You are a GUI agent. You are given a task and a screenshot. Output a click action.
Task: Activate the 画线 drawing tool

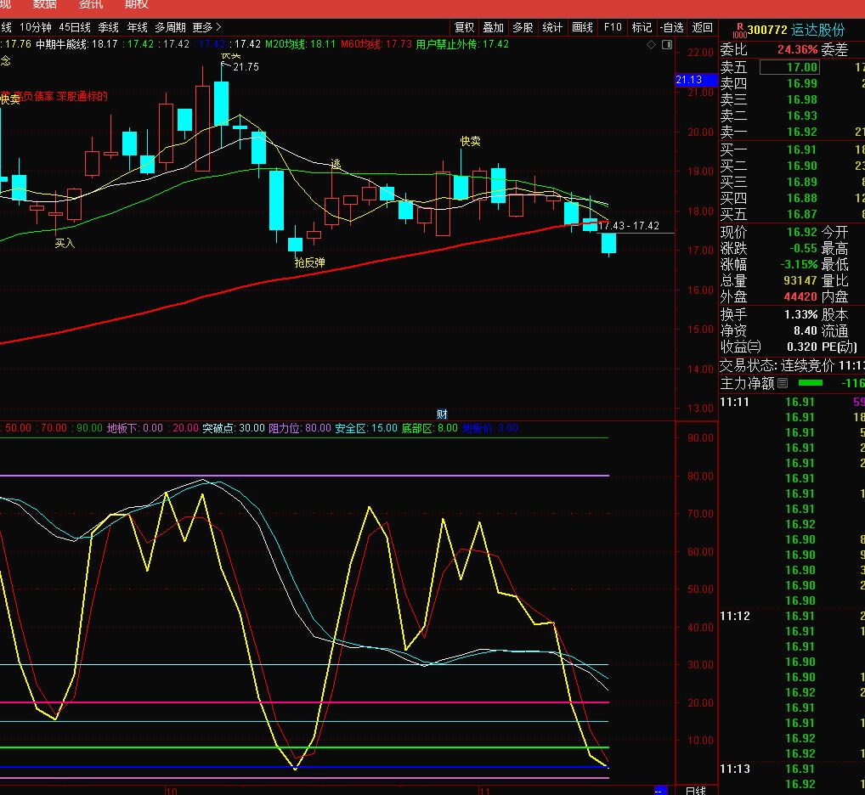[x=582, y=27]
